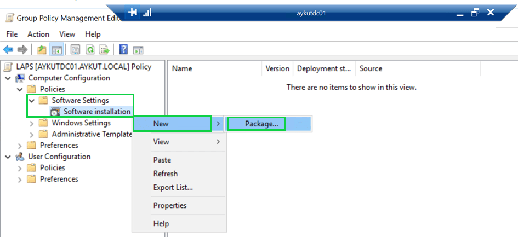Click the green Refresh toolbar icon

[90, 50]
